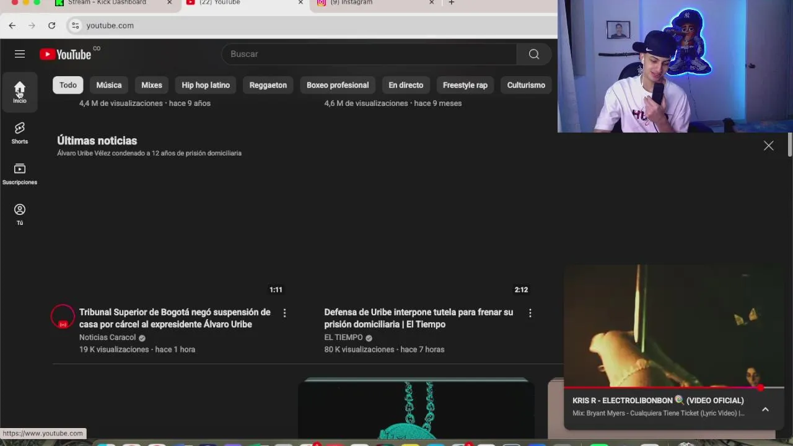
Task: Open a new browser tab with plus button
Action: pyautogui.click(x=452, y=2)
